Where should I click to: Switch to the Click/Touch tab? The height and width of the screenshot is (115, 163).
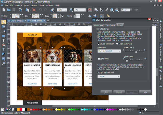pos(111,25)
